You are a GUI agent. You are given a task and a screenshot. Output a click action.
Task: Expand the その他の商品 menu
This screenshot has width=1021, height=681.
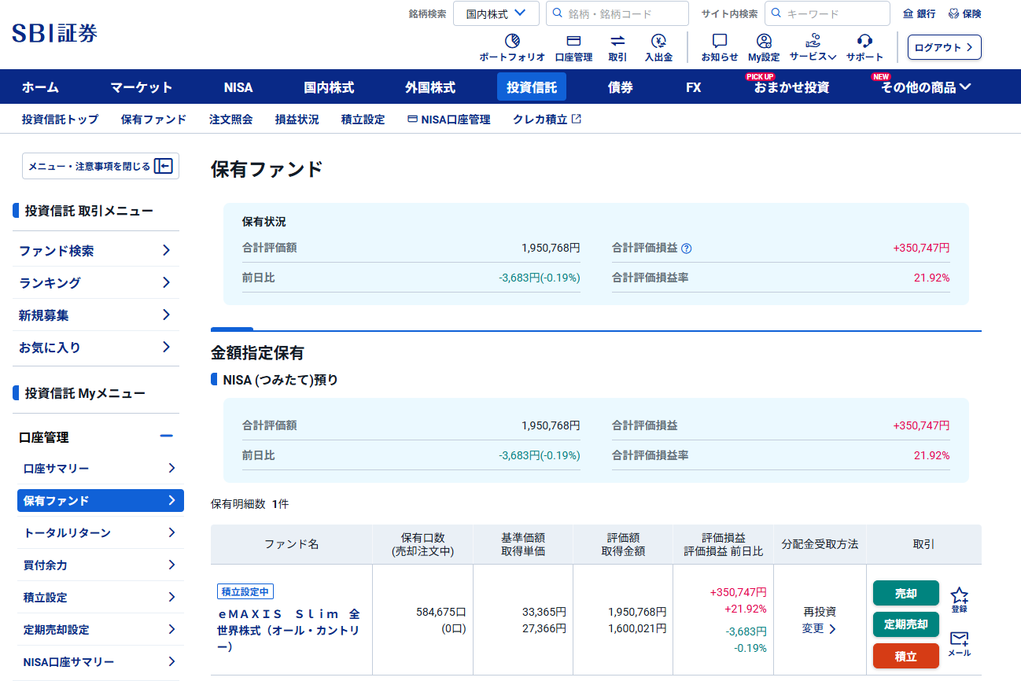coord(926,87)
